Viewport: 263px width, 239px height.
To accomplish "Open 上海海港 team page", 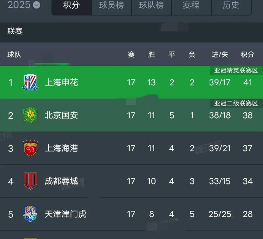I will 61,148.
